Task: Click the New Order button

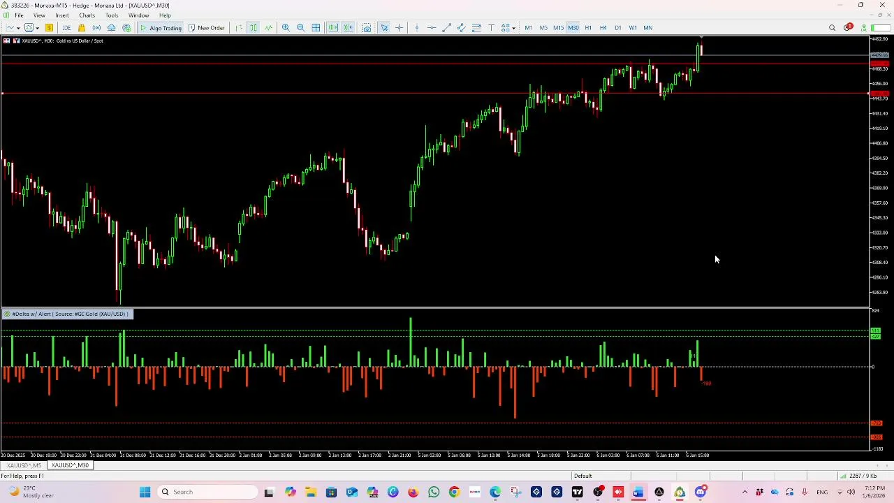Action: (x=206, y=28)
